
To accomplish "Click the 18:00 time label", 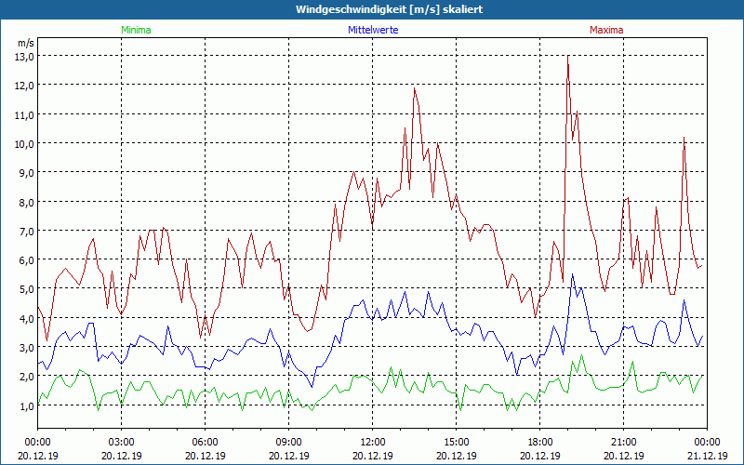I will pyautogui.click(x=540, y=441).
